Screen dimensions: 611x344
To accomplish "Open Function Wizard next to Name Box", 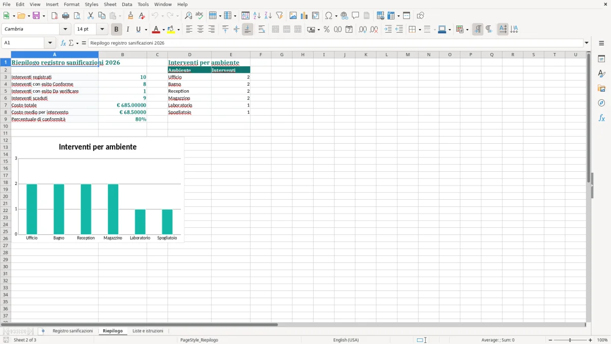I will (63, 43).
